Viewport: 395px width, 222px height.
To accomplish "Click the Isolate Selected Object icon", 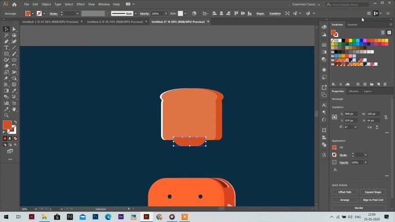I will click(288, 14).
